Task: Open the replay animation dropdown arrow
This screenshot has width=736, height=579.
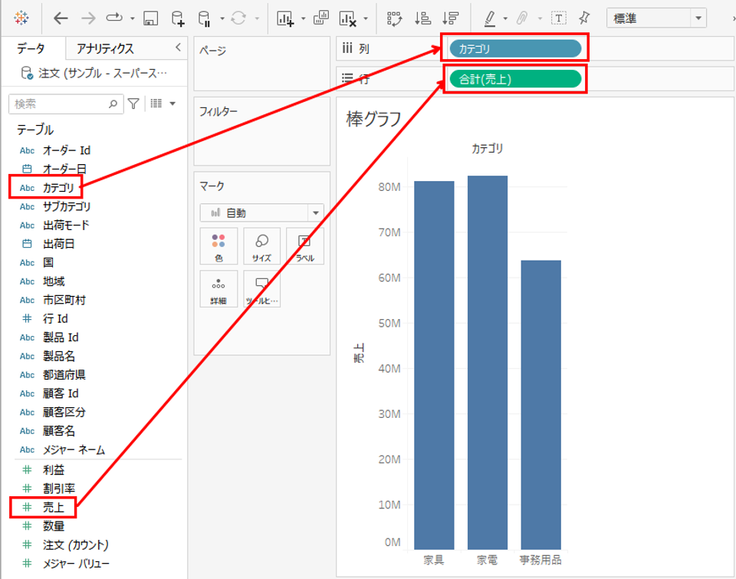Action: [x=133, y=18]
